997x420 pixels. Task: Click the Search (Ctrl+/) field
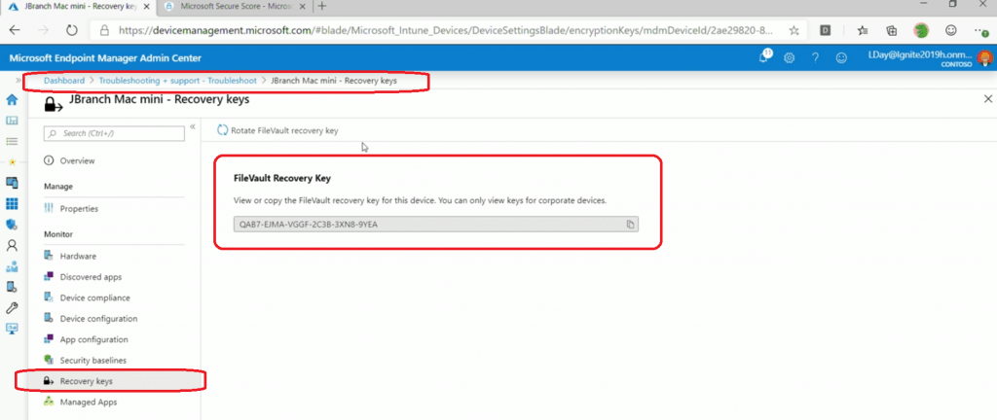[115, 133]
